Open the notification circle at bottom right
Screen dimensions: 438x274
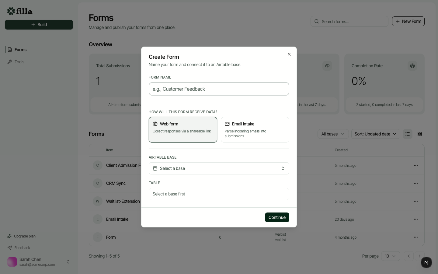pos(426,262)
